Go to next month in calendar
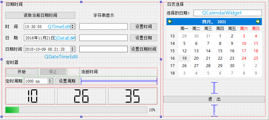 tap(258, 22)
